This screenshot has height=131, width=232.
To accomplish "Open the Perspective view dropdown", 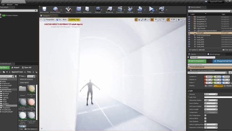I will 49,20.
